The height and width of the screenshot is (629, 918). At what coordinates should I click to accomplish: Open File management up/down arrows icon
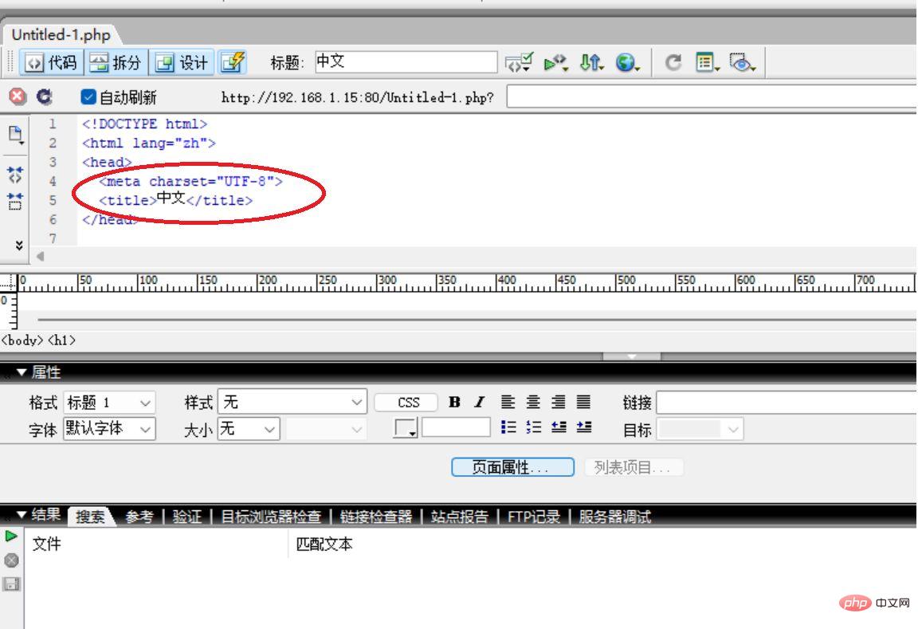[591, 62]
